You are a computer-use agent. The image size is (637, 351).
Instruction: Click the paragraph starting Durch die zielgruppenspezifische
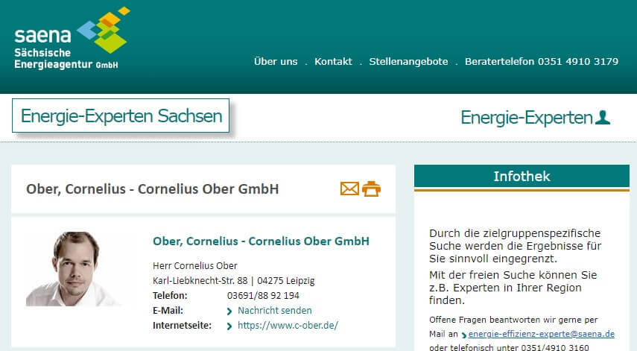pos(515,246)
